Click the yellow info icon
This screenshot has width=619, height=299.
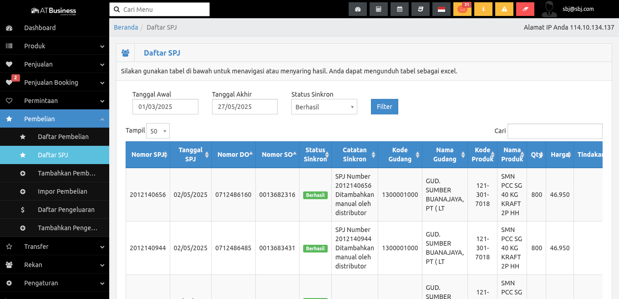pyautogui.click(x=483, y=9)
